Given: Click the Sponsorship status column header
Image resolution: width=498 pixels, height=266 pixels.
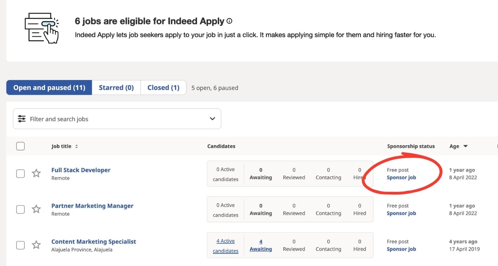Looking at the screenshot, I should pyautogui.click(x=411, y=146).
